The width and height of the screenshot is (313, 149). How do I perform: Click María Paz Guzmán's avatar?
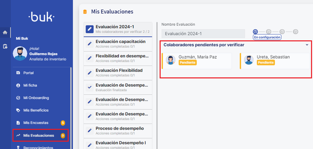171,60
